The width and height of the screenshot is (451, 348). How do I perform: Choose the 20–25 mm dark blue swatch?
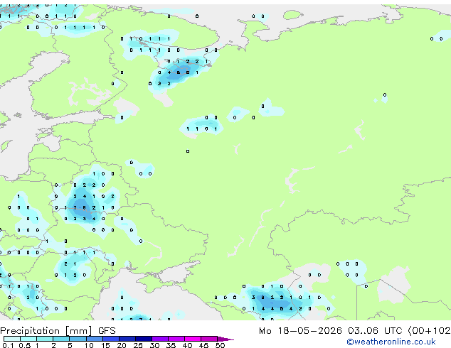(127, 339)
